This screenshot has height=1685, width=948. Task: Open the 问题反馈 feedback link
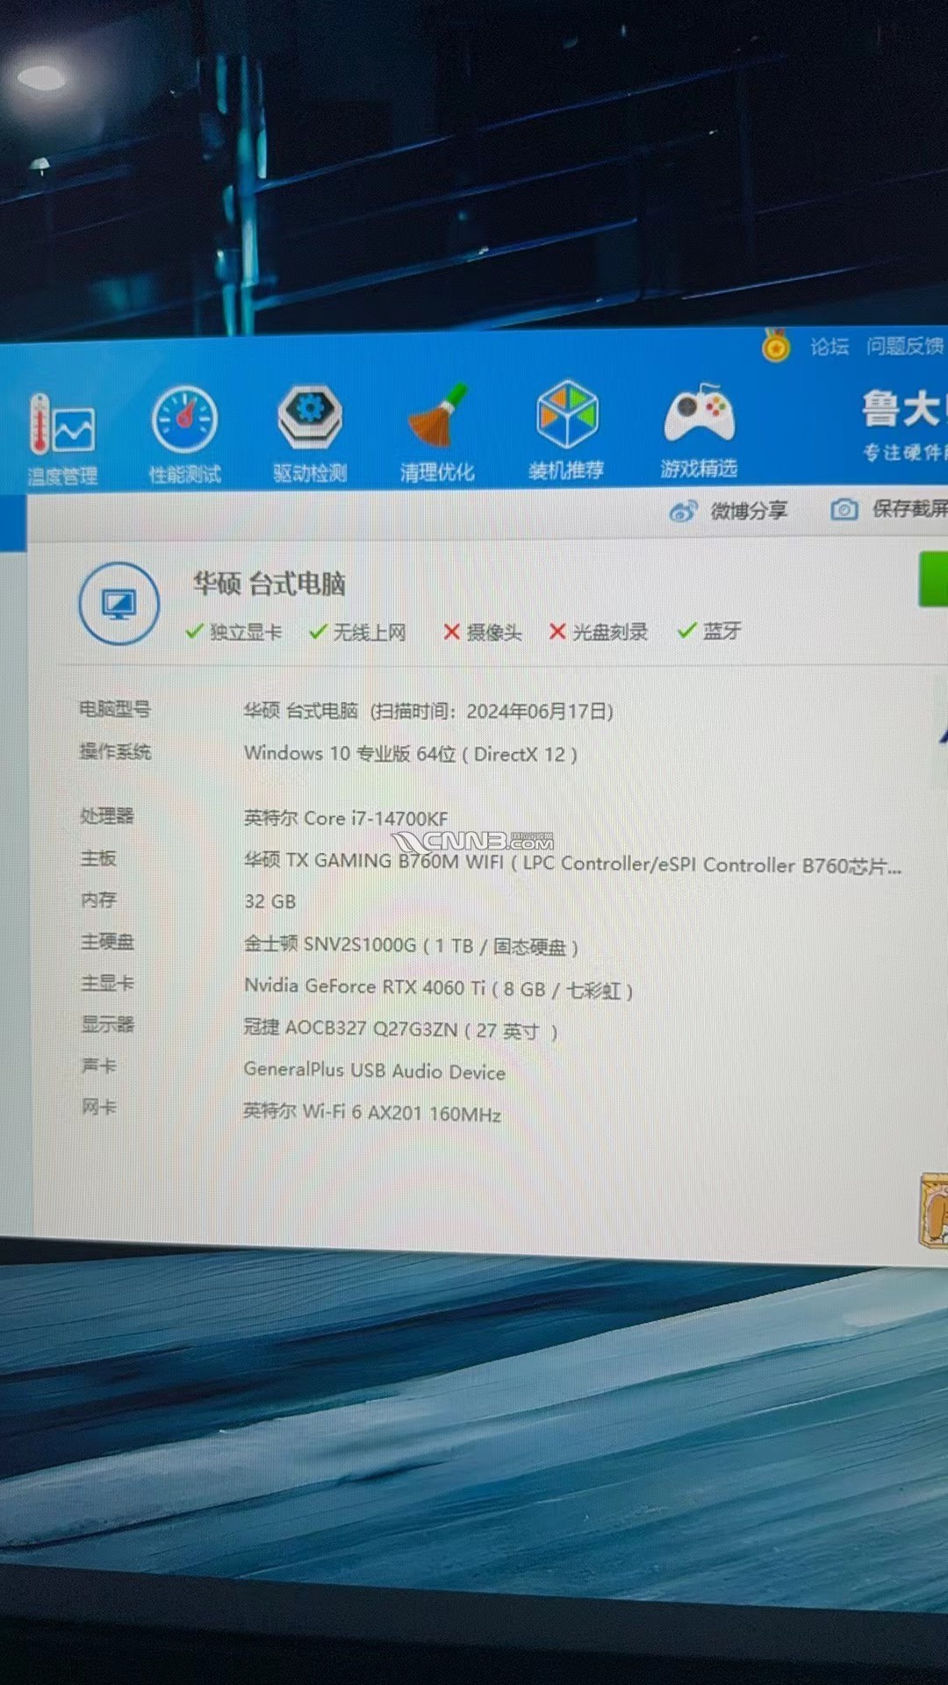(905, 346)
